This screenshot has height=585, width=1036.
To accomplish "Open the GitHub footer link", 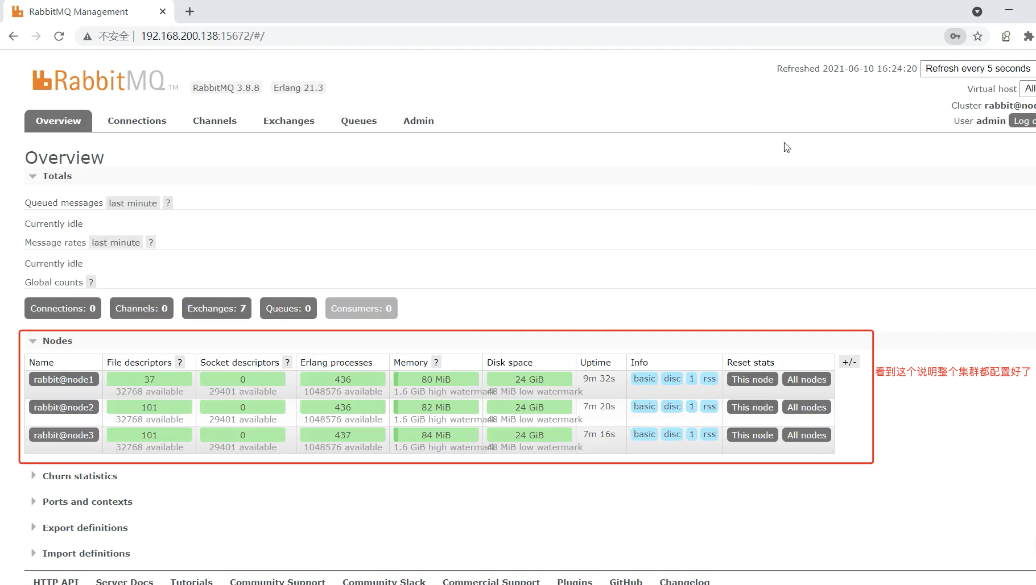I will coord(626,581).
